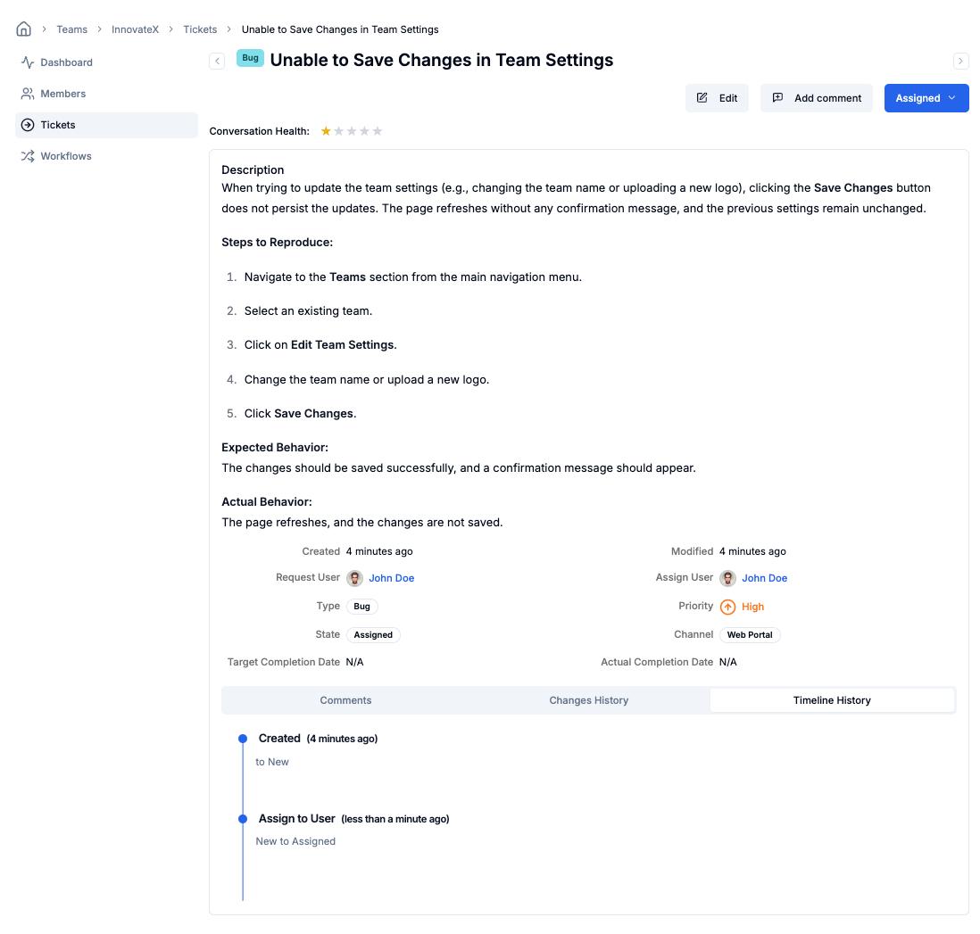Rate conversation health five stars
This screenshot has width=980, height=934.
tap(378, 131)
